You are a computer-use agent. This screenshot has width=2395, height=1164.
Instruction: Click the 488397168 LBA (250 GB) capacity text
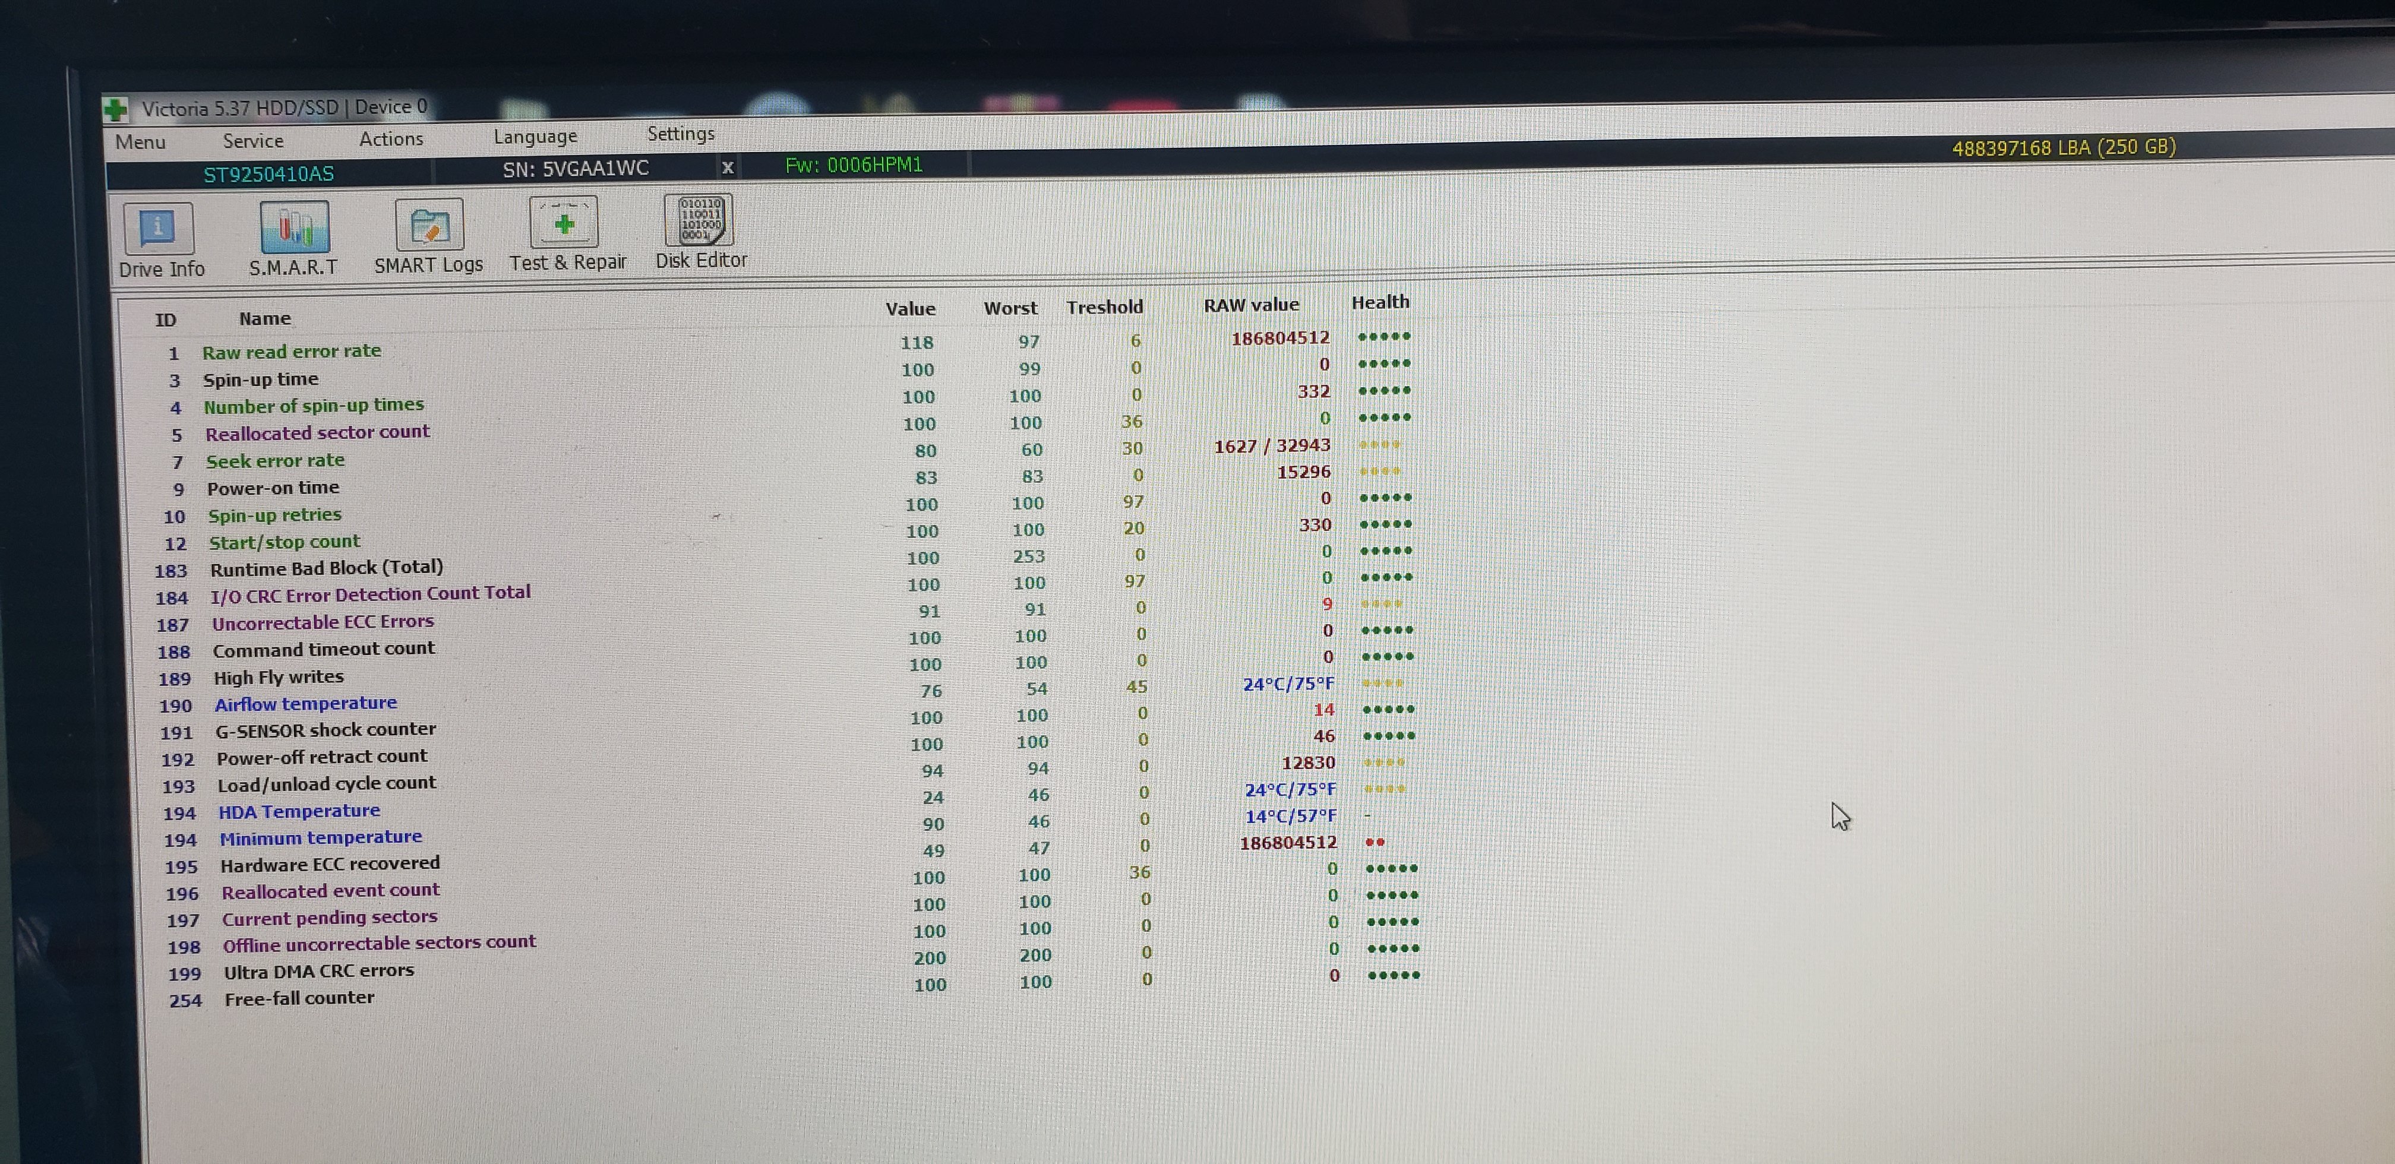click(x=2063, y=148)
